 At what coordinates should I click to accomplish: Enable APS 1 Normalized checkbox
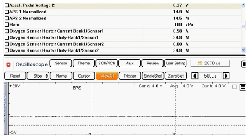(7, 12)
